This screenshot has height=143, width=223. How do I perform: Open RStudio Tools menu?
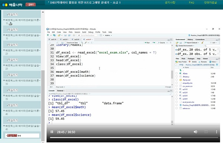pos(104,32)
